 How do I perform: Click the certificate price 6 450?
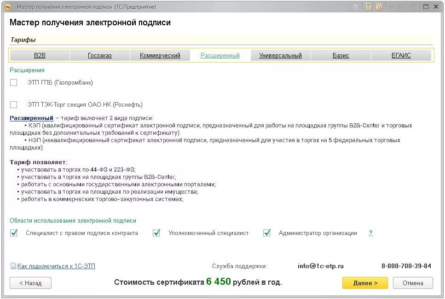(219, 282)
